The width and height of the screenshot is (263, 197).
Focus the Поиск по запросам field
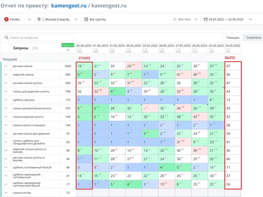39,38
